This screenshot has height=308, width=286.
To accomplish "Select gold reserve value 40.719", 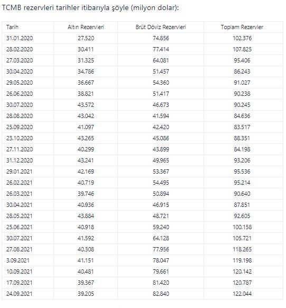I will [x=86, y=183].
